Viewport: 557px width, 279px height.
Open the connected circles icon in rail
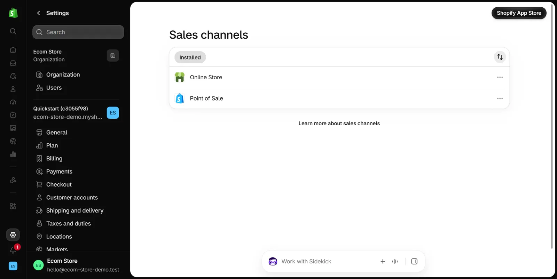click(13, 180)
